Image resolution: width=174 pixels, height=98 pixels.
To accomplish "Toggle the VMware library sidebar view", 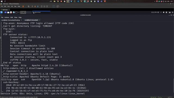I will click(42, 7).
